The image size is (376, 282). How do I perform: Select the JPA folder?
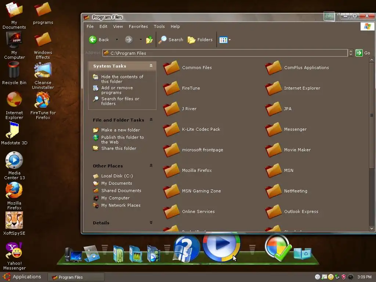[x=278, y=109]
